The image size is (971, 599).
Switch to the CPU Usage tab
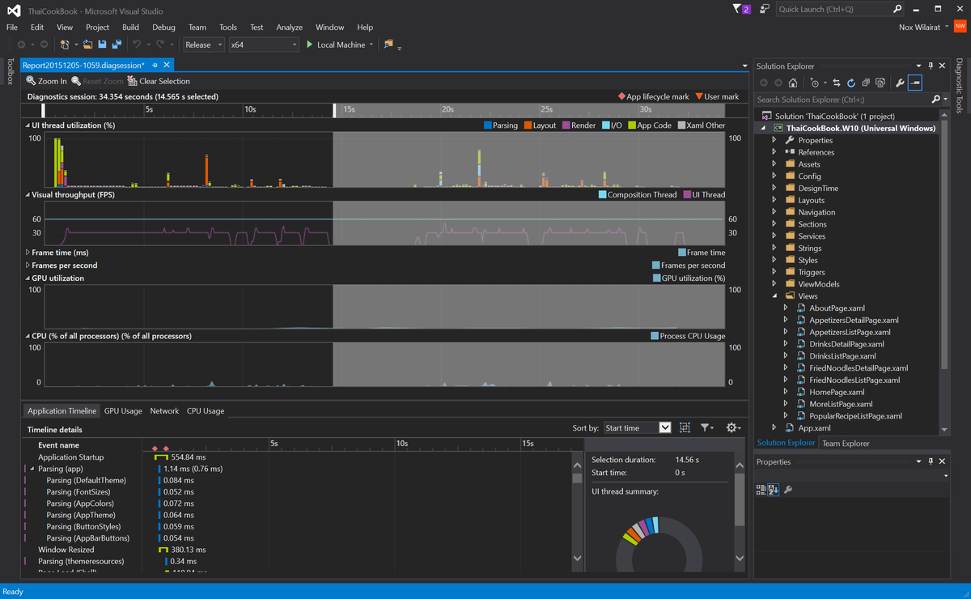coord(206,411)
